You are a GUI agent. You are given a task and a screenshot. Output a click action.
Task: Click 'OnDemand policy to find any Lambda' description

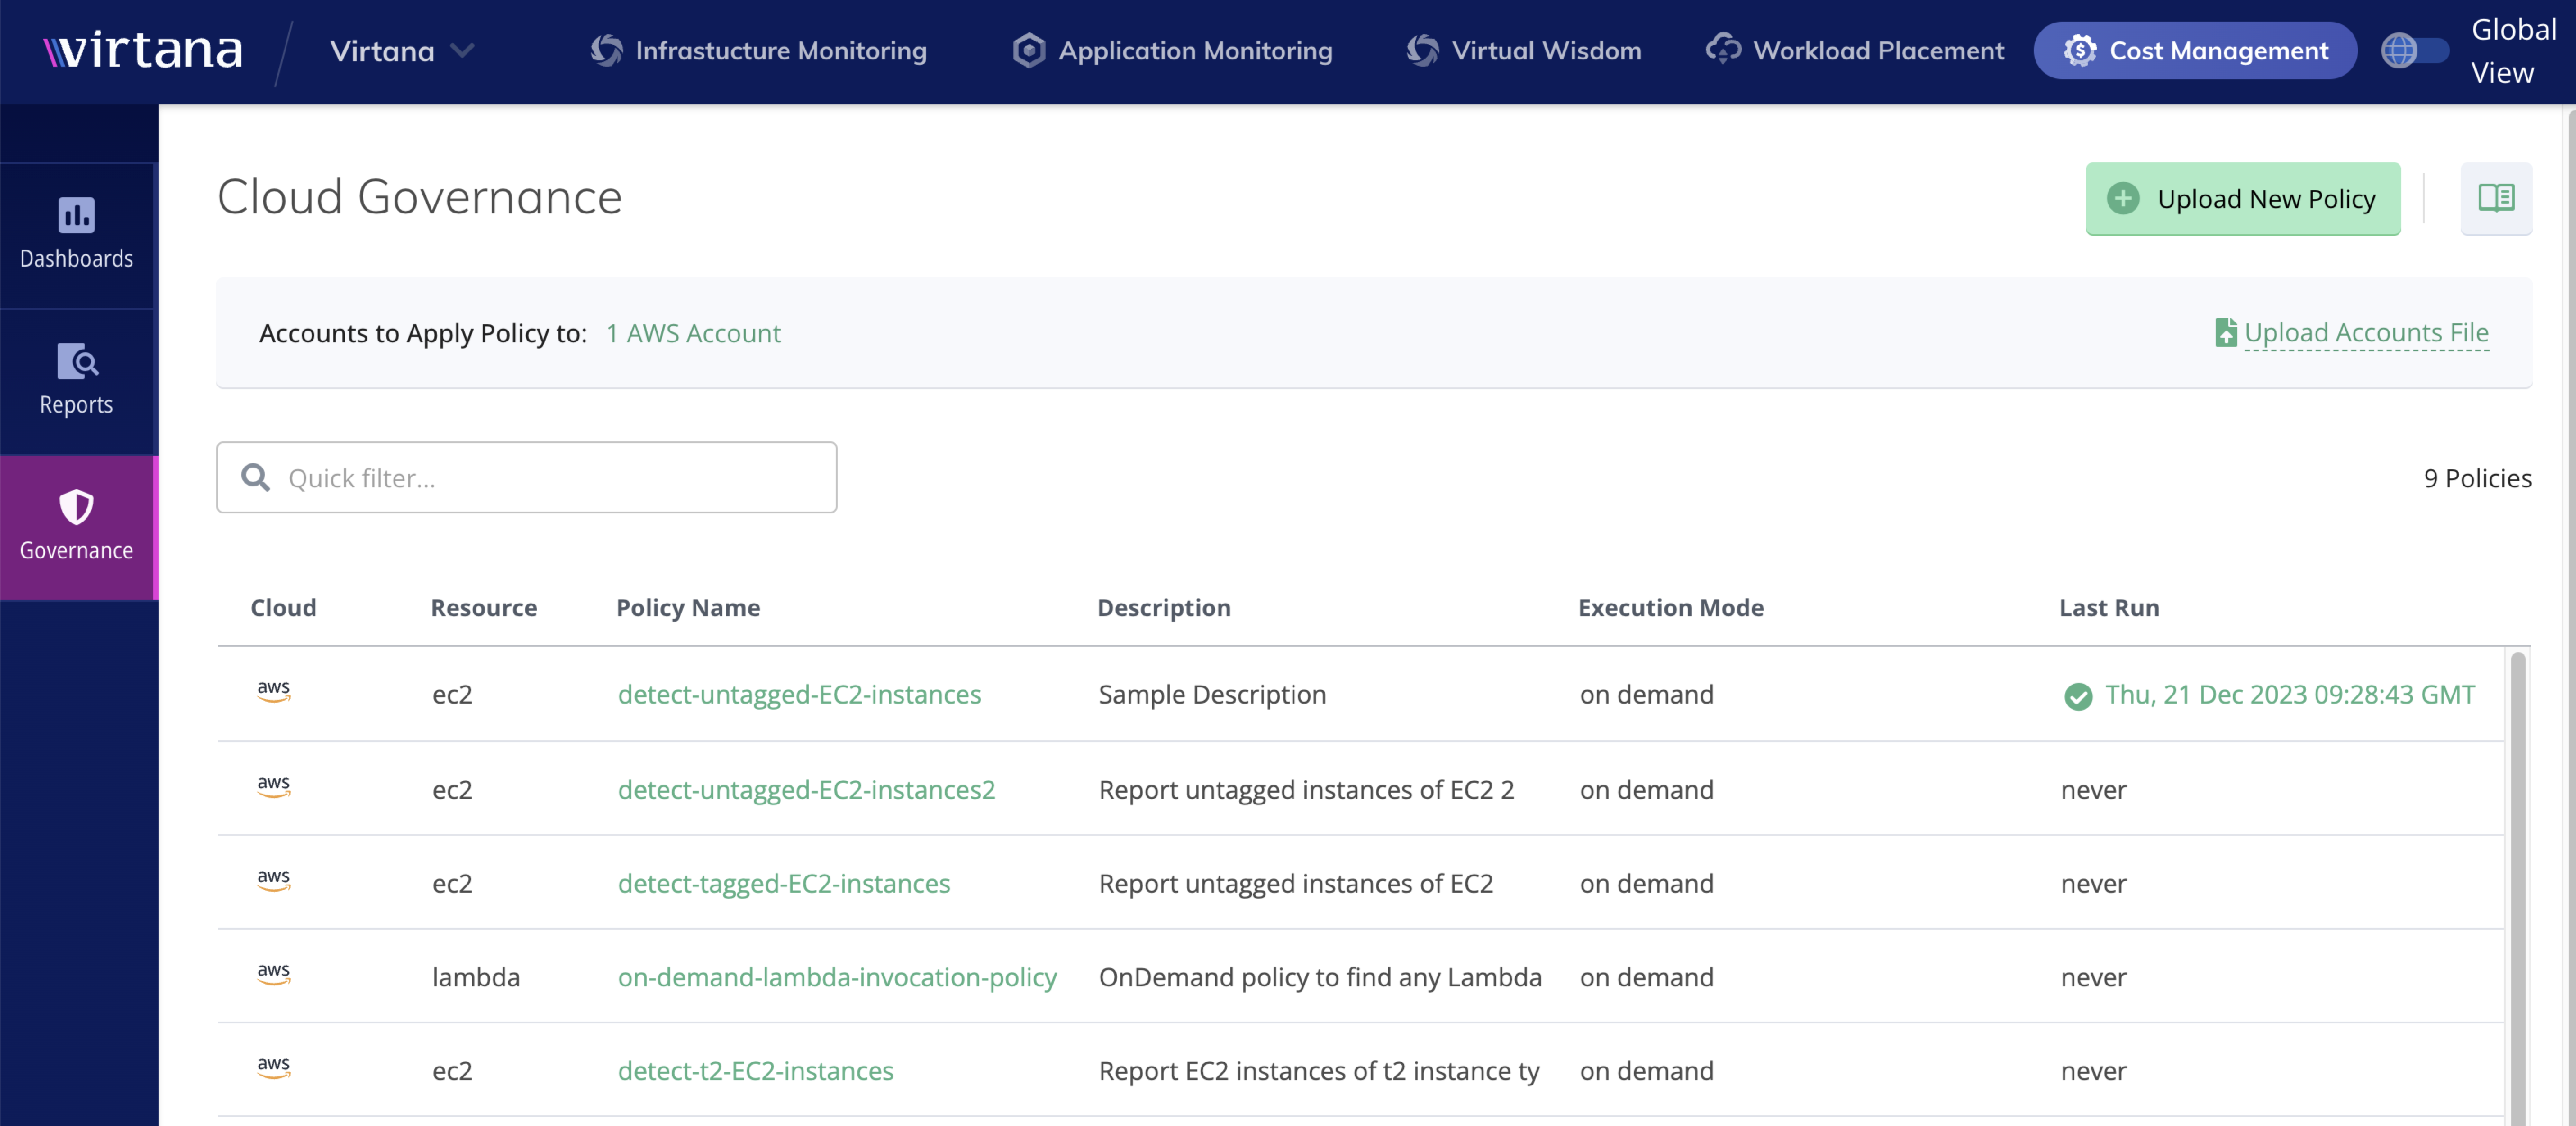tap(1320, 977)
